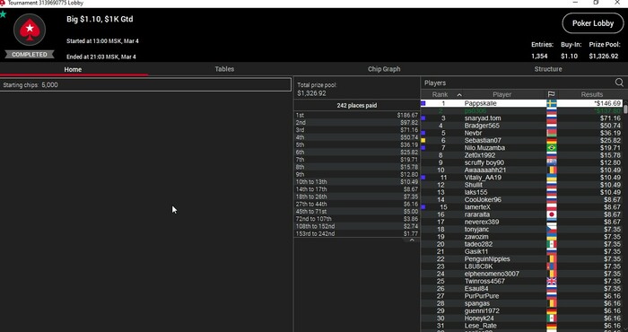Image resolution: width=628 pixels, height=332 pixels.
Task: Select player L8U8C8K in the list
Action: [x=521, y=266]
